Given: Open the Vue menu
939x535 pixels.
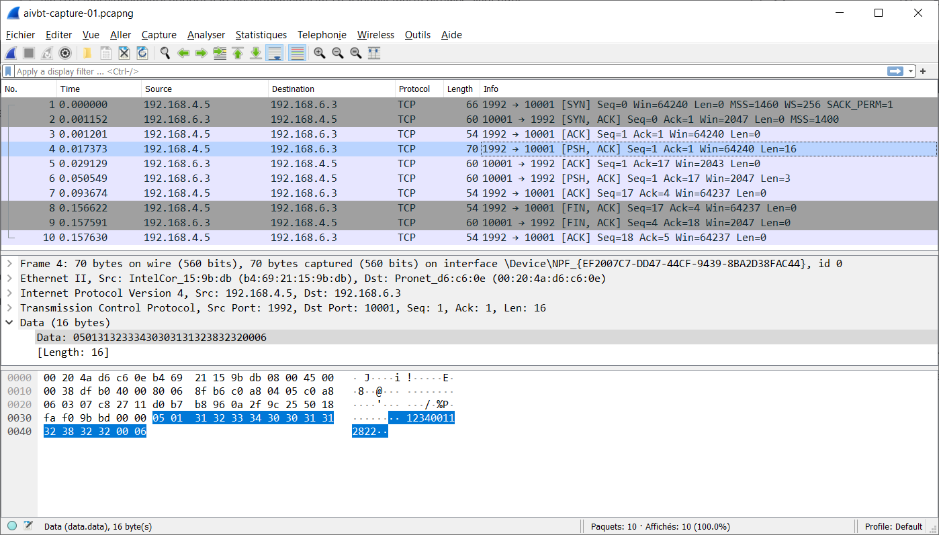Looking at the screenshot, I should click(x=91, y=35).
